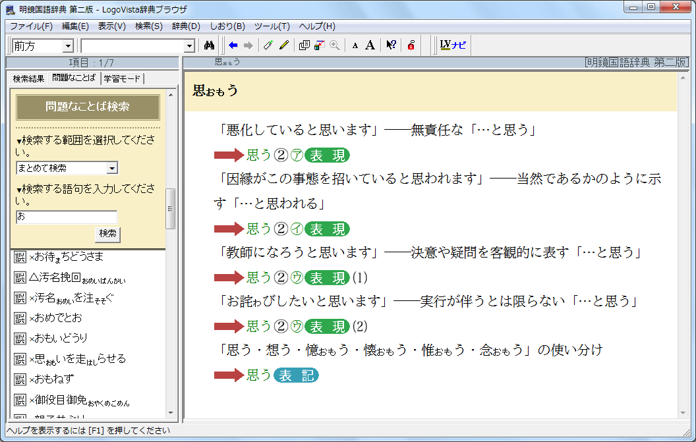Click the search phrase input field containing お
The width and height of the screenshot is (696, 442).
coord(66,217)
